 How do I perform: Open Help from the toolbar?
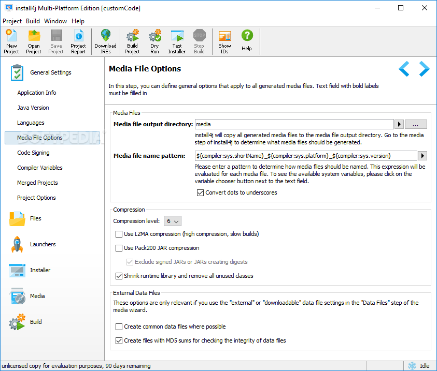tap(247, 41)
